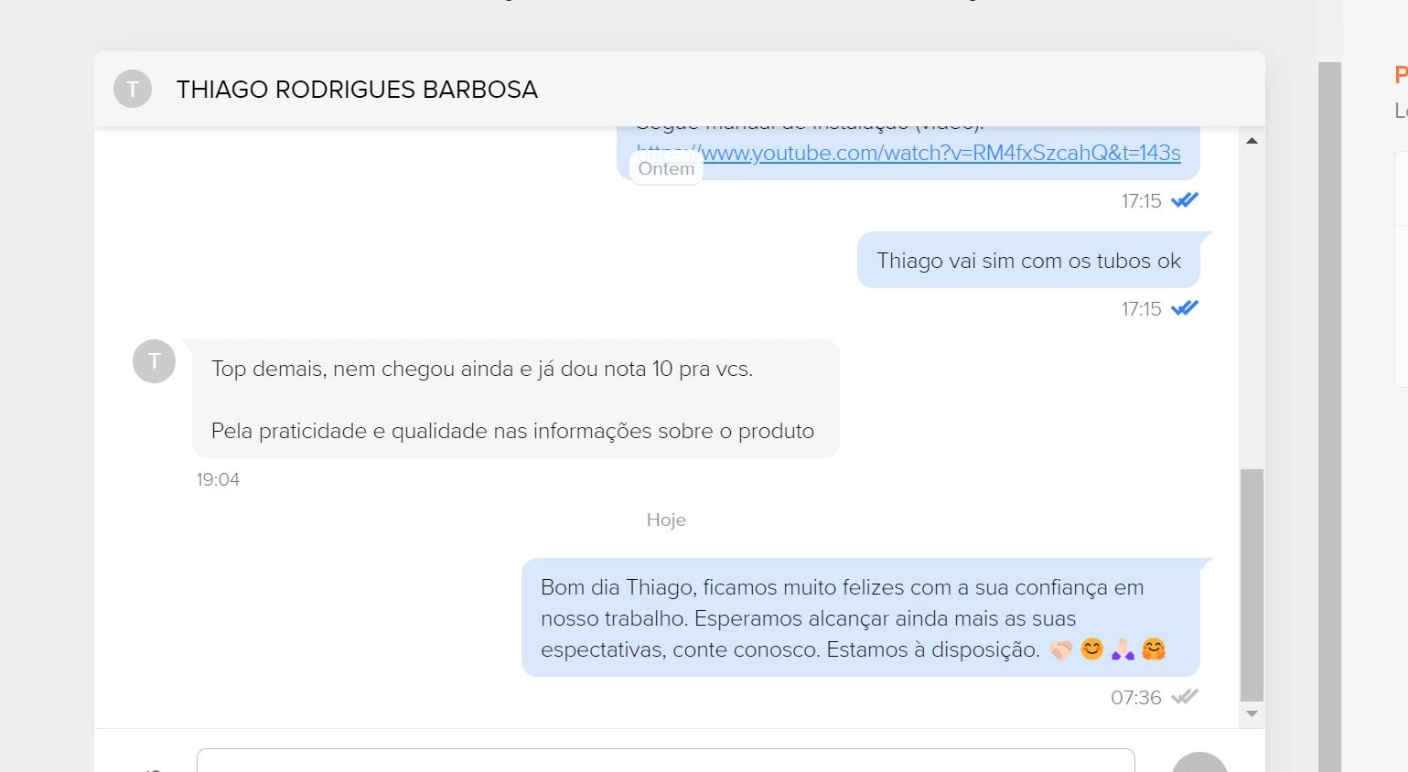This screenshot has width=1408, height=772.
Task: Click the blue read receipt under the YouTube message
Action: [1185, 200]
